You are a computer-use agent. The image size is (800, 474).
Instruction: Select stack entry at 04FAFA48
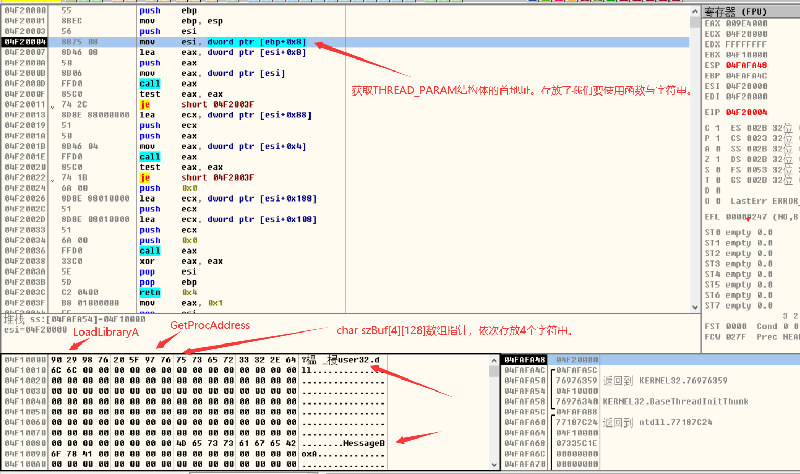coord(650,360)
